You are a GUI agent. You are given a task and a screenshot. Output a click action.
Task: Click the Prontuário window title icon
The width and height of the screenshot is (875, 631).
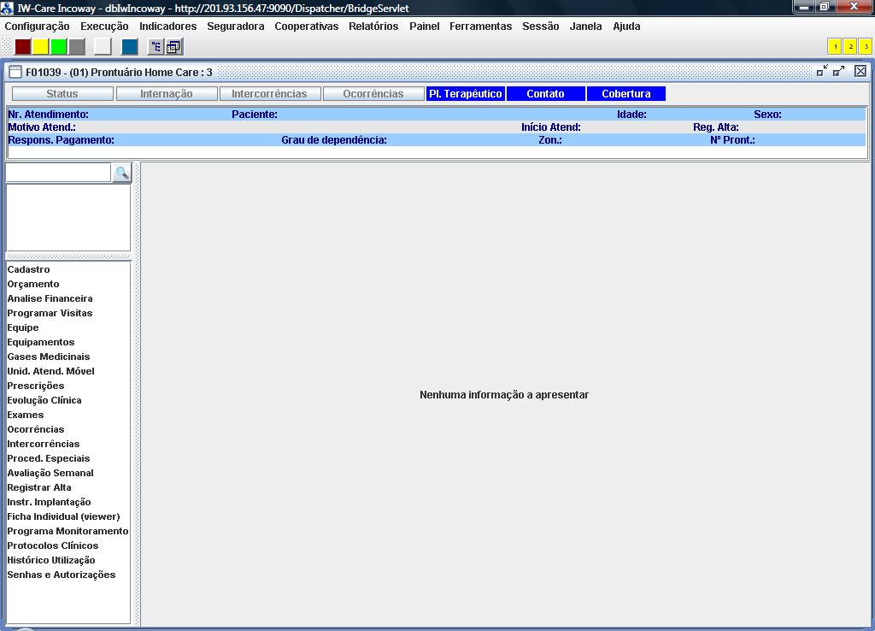[x=15, y=72]
